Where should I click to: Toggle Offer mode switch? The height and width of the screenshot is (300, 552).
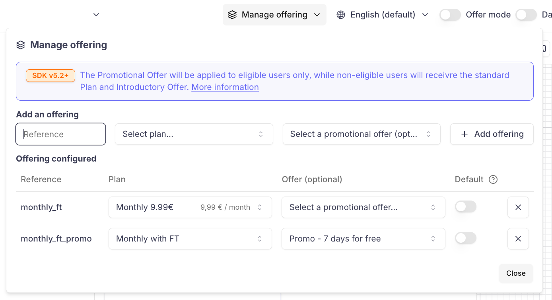point(450,15)
